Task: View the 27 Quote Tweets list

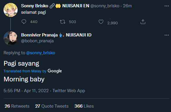Action: coord(52,106)
